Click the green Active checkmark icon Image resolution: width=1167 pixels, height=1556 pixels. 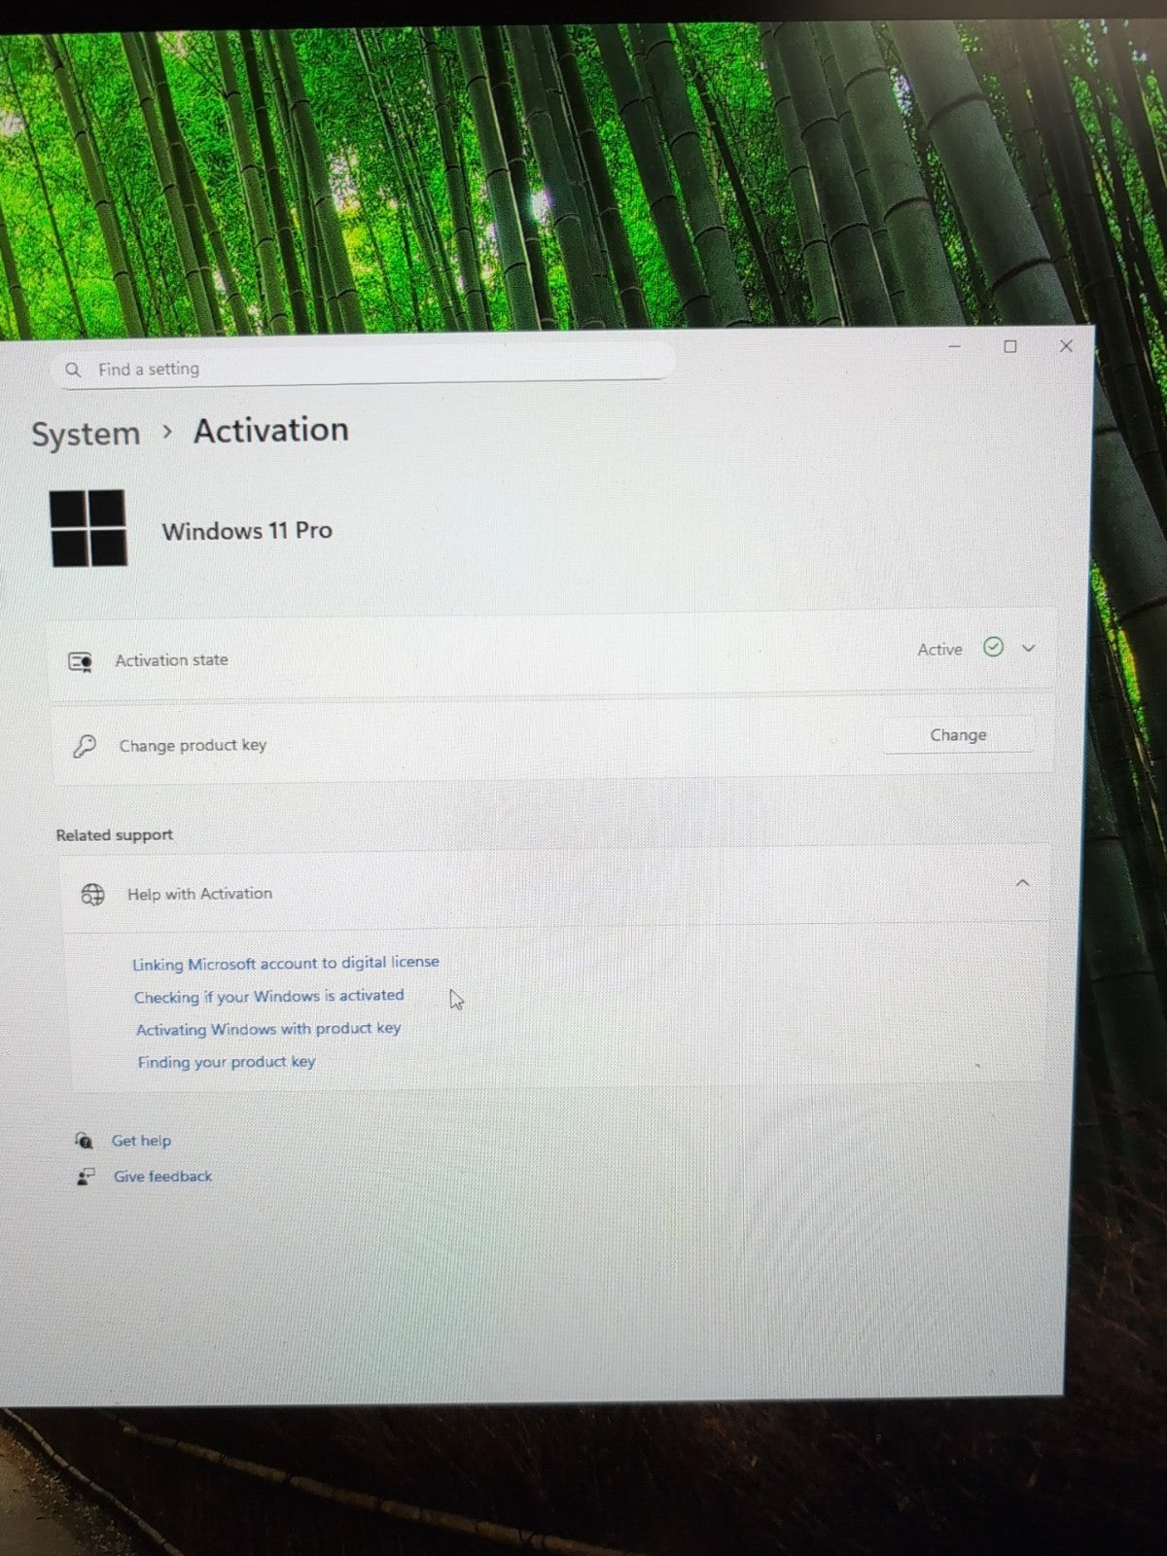pyautogui.click(x=993, y=647)
